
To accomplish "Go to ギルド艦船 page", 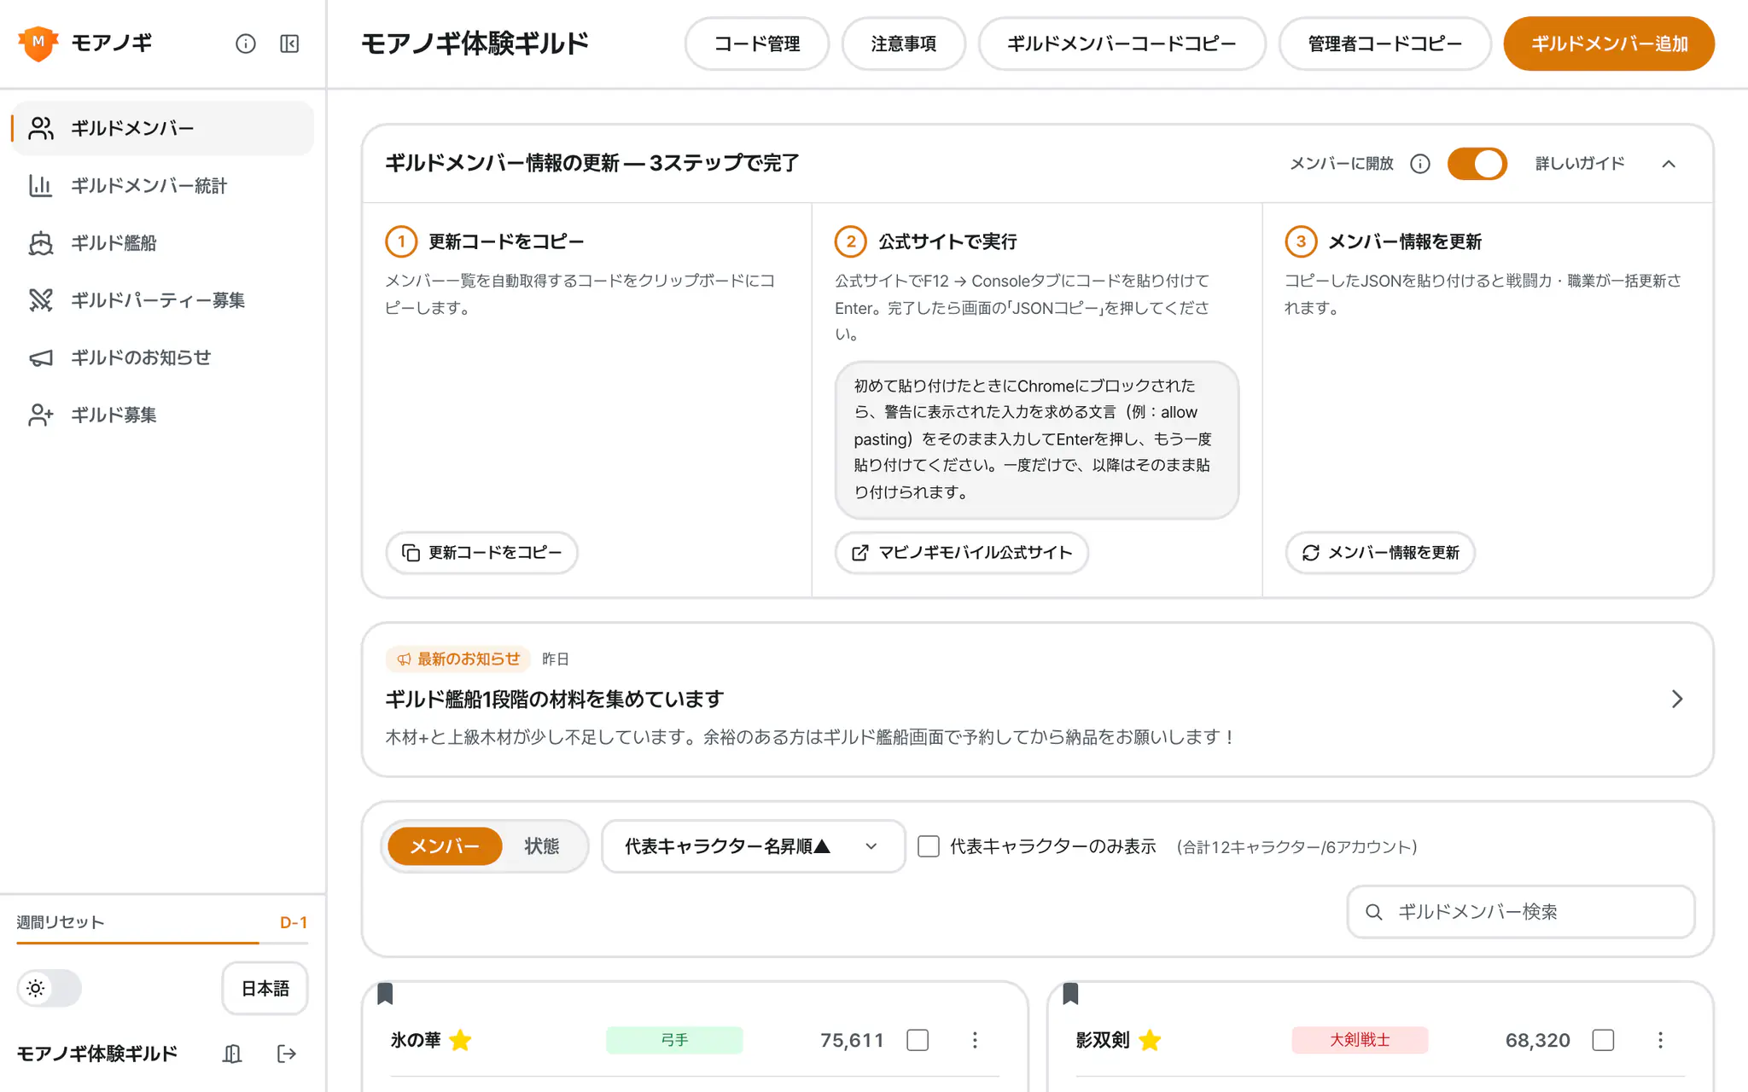I will point(162,242).
